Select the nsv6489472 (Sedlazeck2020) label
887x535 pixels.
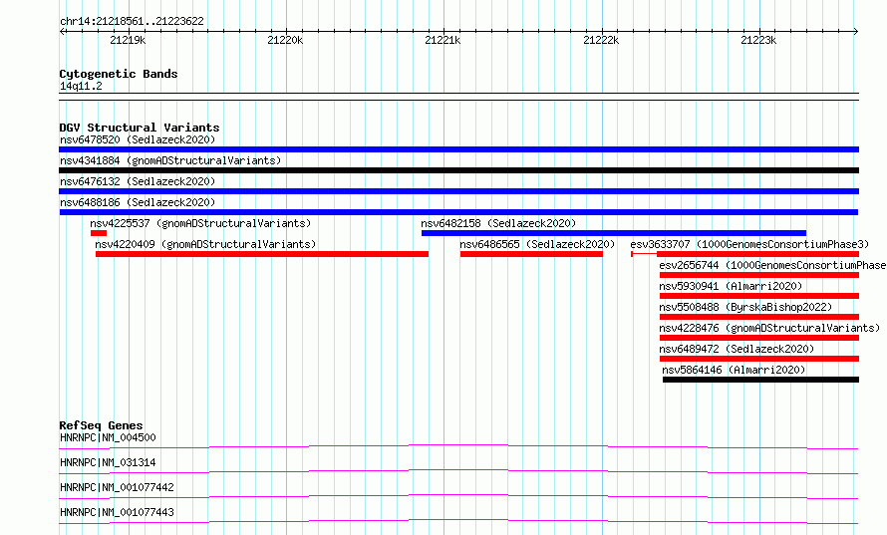[x=737, y=349]
